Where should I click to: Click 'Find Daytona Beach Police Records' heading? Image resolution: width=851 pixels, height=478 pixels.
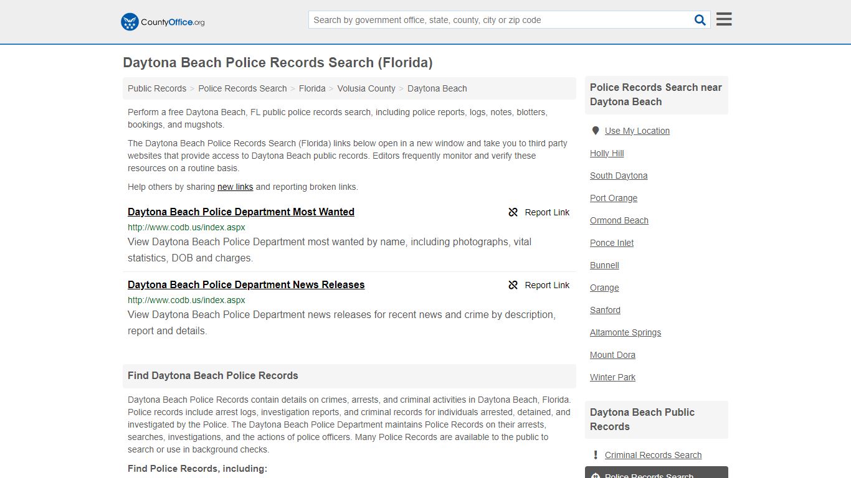pos(213,375)
